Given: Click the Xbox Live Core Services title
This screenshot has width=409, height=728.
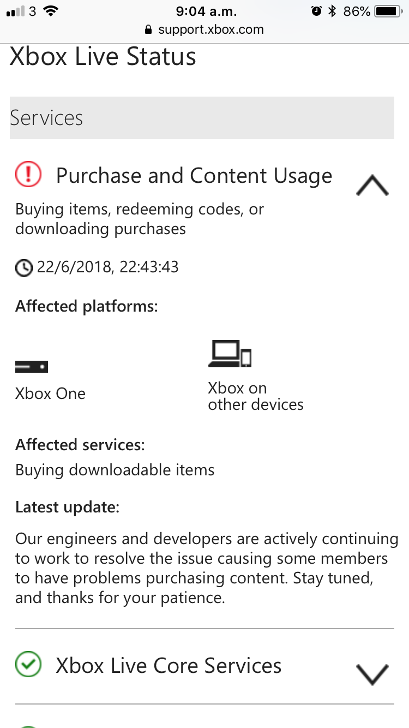Looking at the screenshot, I should 169,666.
